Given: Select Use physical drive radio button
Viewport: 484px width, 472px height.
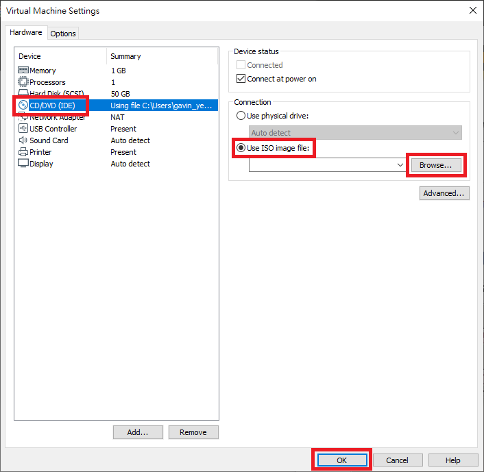Looking at the screenshot, I should [241, 116].
